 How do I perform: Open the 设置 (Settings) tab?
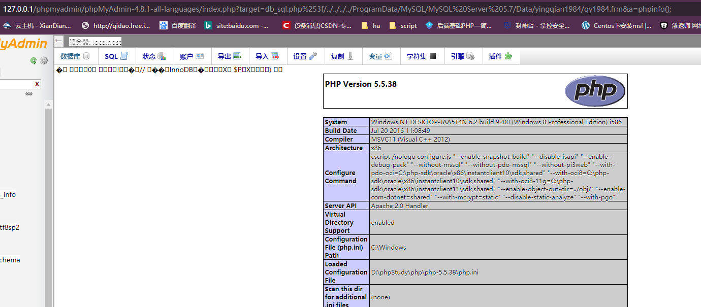click(x=305, y=56)
